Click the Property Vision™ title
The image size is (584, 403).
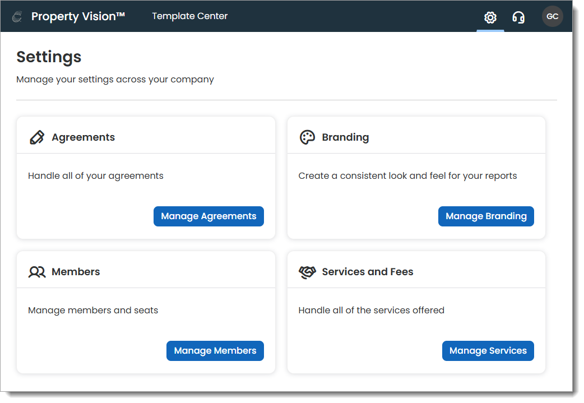click(78, 17)
